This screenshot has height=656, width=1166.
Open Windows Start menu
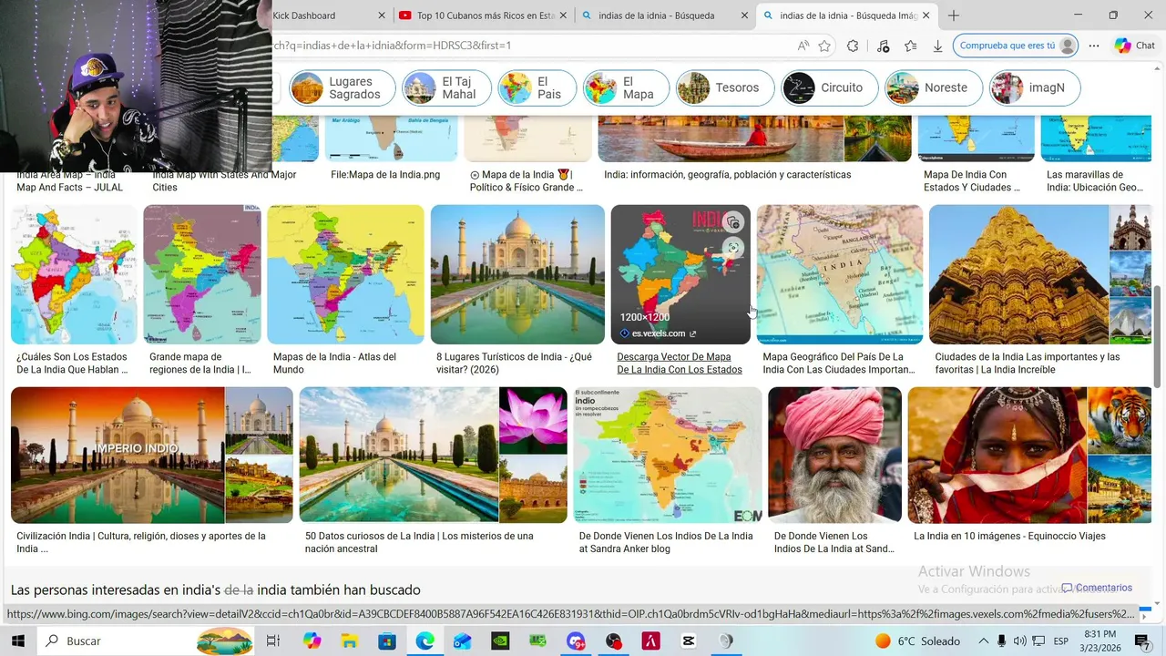[x=17, y=641]
